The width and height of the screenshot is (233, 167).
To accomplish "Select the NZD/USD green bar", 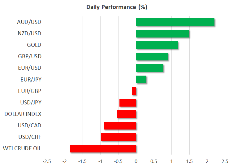I will 162,34.
